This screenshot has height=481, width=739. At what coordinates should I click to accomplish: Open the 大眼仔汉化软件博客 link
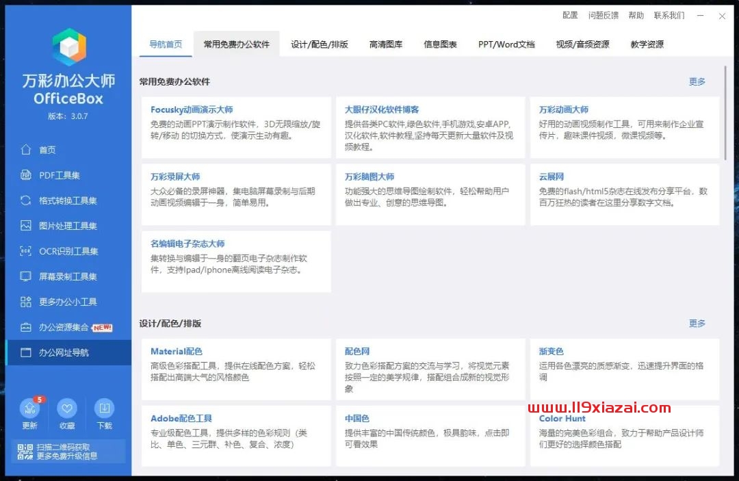tap(382, 109)
